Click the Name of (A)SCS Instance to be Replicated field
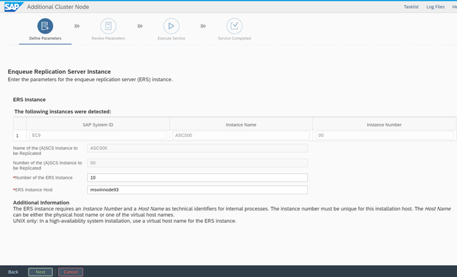 197,148
